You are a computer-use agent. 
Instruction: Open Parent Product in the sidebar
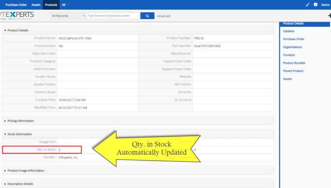[x=293, y=71]
